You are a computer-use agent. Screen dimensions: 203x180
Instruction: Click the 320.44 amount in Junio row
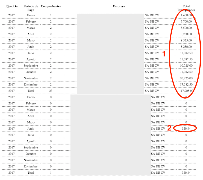(186, 128)
